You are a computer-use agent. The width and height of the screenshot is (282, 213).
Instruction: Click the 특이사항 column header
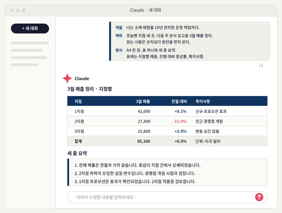[x=203, y=101]
